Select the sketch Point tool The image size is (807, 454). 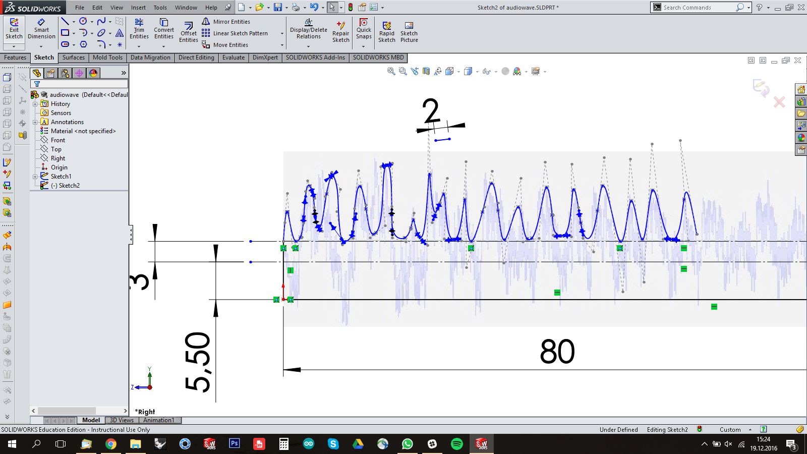(x=120, y=44)
